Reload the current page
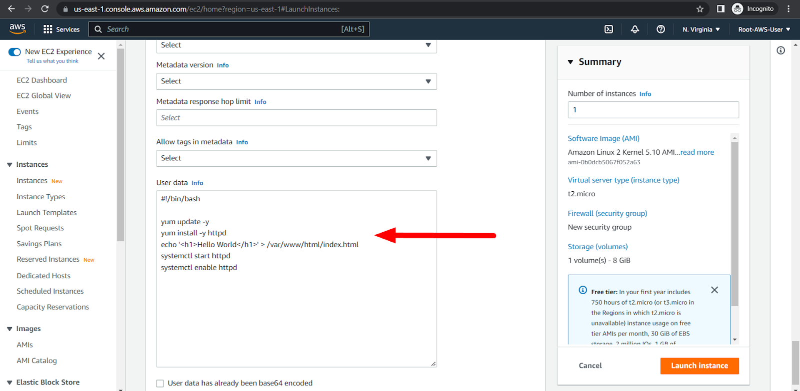800x391 pixels. [x=45, y=9]
